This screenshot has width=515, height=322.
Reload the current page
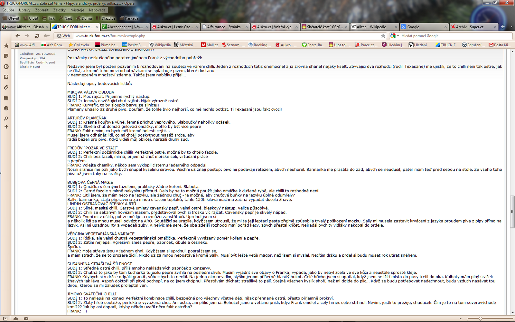tap(37, 36)
